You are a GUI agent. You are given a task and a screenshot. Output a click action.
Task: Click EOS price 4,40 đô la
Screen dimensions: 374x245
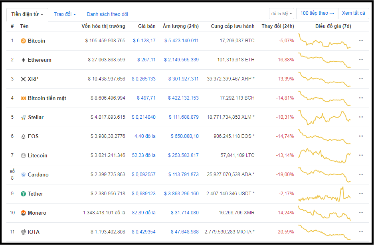pyautogui.click(x=145, y=136)
